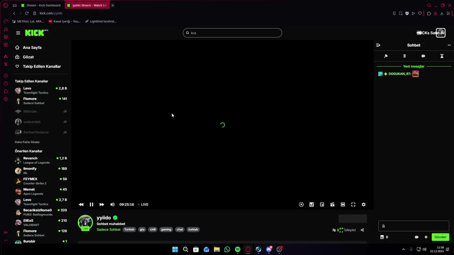The width and height of the screenshot is (454, 255).
Task: Click the locked chat message field
Action: pos(414,226)
